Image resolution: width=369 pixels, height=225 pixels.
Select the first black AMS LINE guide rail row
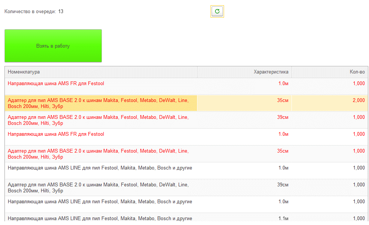100,168
